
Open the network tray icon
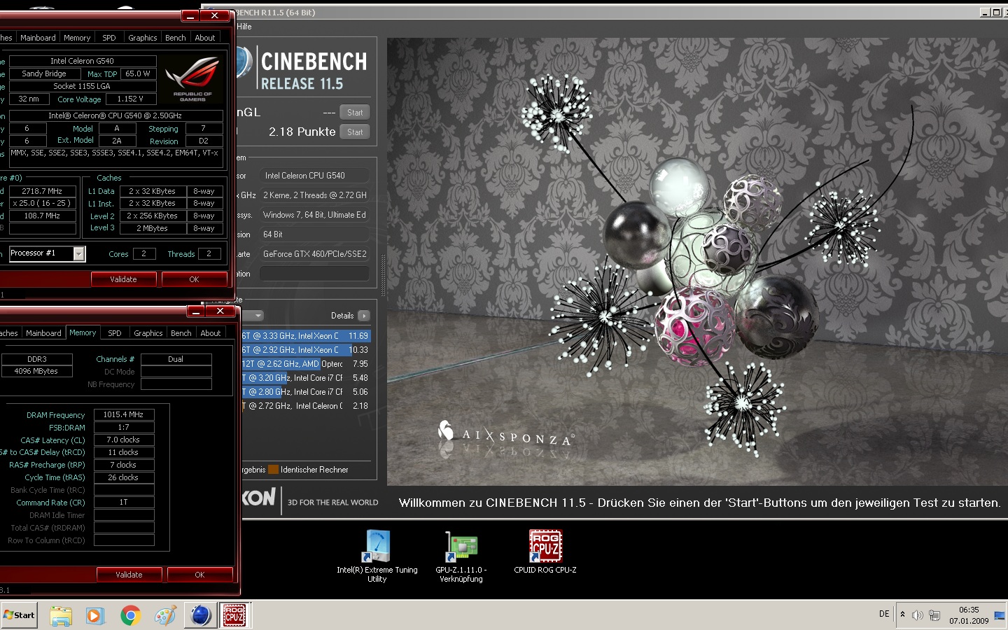click(x=934, y=615)
